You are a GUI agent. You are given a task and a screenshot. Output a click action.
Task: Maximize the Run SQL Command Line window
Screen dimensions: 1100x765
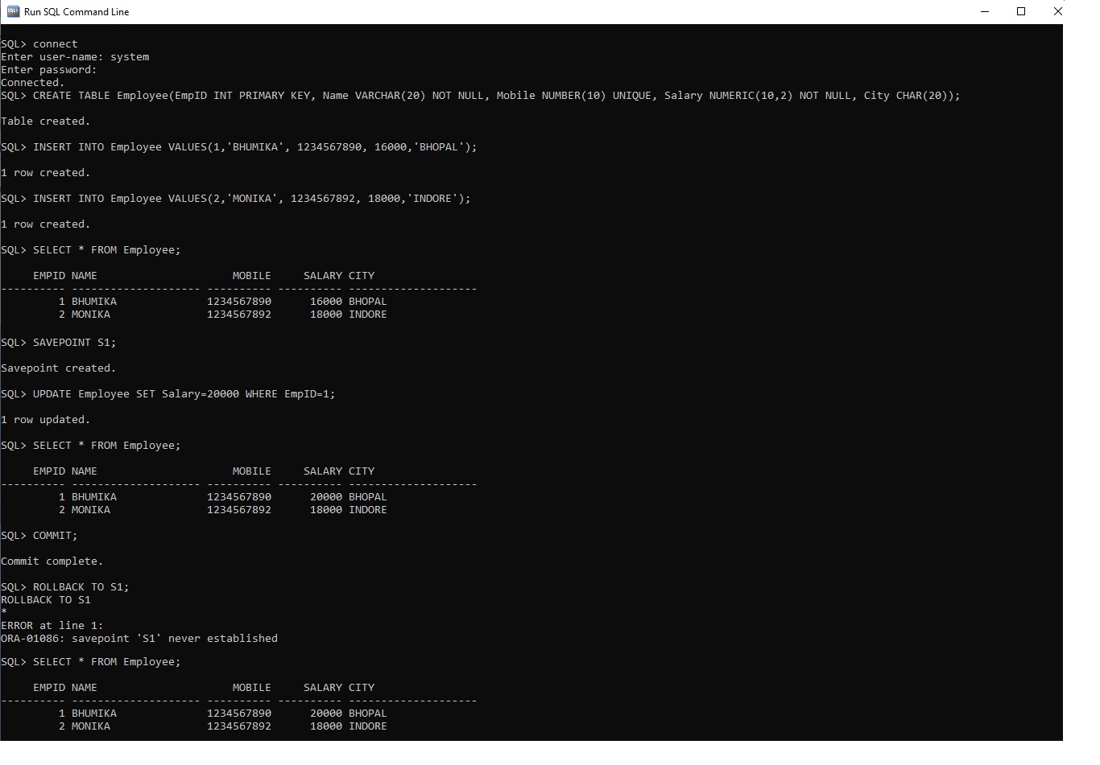(x=1021, y=11)
